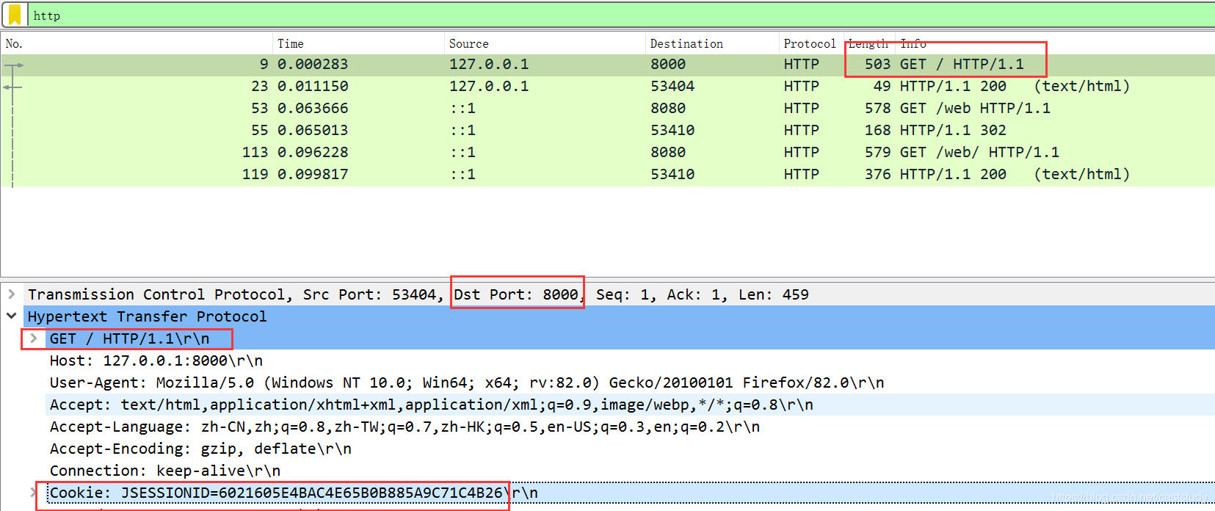
Task: Click the http display filter field
Action: [620, 15]
